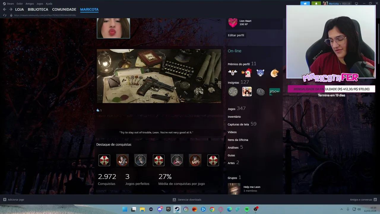This screenshot has width=380, height=214.
Task: Open the Steam announcements megaphone icon
Action: coord(305,4)
